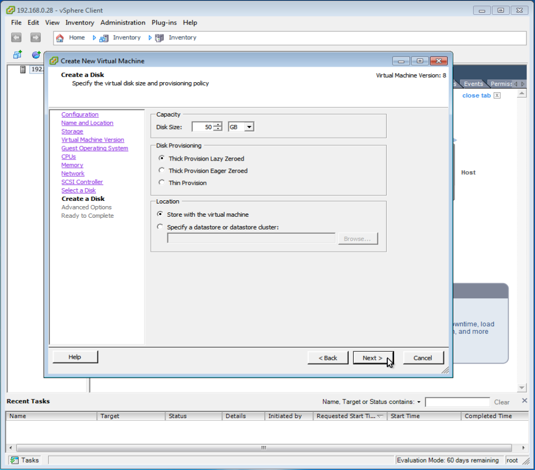Image resolution: width=535 pixels, height=470 pixels.
Task: Click the first Inventory breadcrumb icon
Action: point(104,38)
